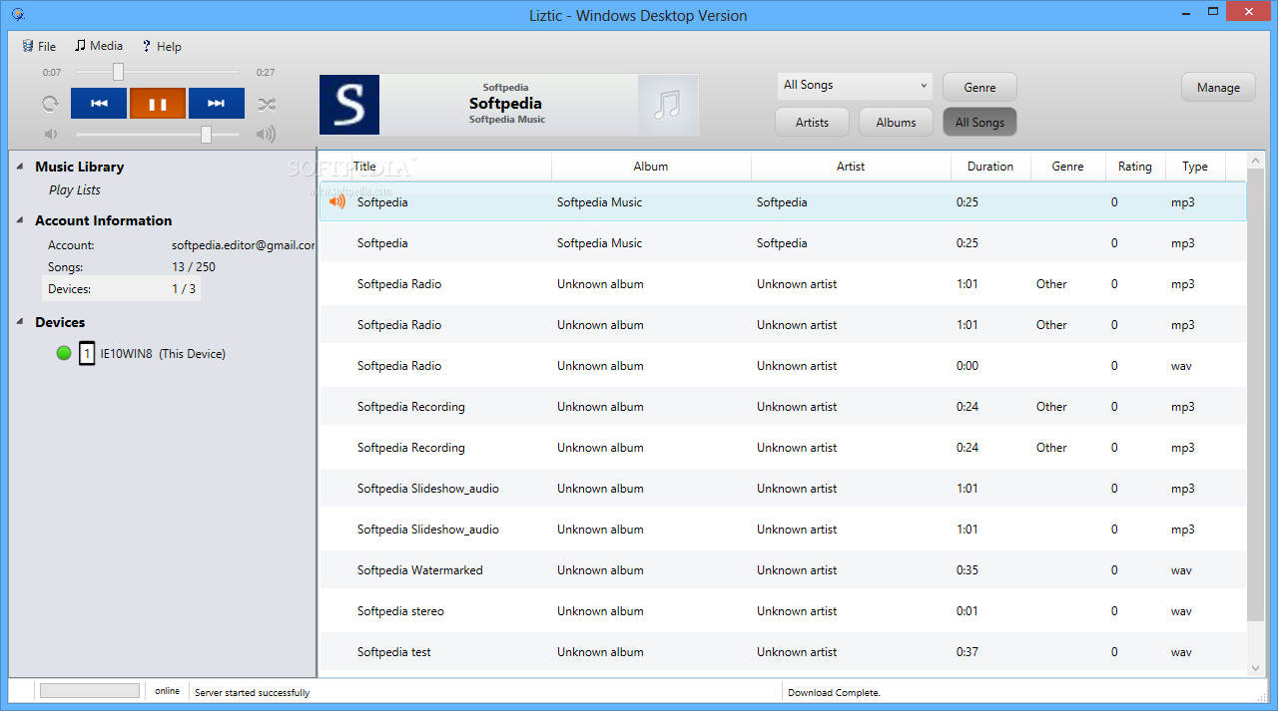Screen dimensions: 1278x711
Task: Switch to Artists view
Action: tap(812, 122)
